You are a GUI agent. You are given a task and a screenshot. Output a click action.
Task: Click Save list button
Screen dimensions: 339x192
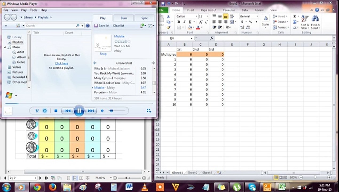(x=102, y=26)
